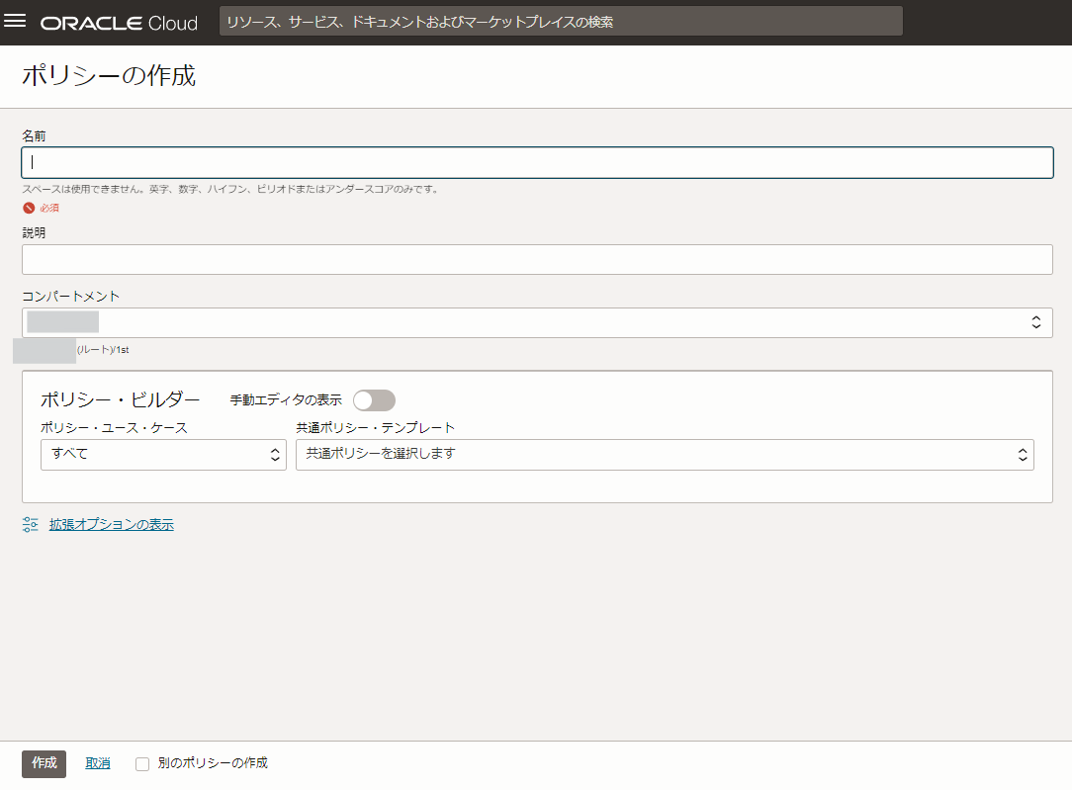1072x790 pixels.
Task: Open the ポリシー・ユース・ケース dropdown
Action: pos(163,455)
